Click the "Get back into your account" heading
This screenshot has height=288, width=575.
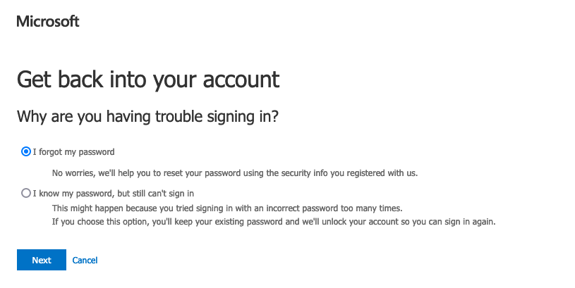(148, 79)
